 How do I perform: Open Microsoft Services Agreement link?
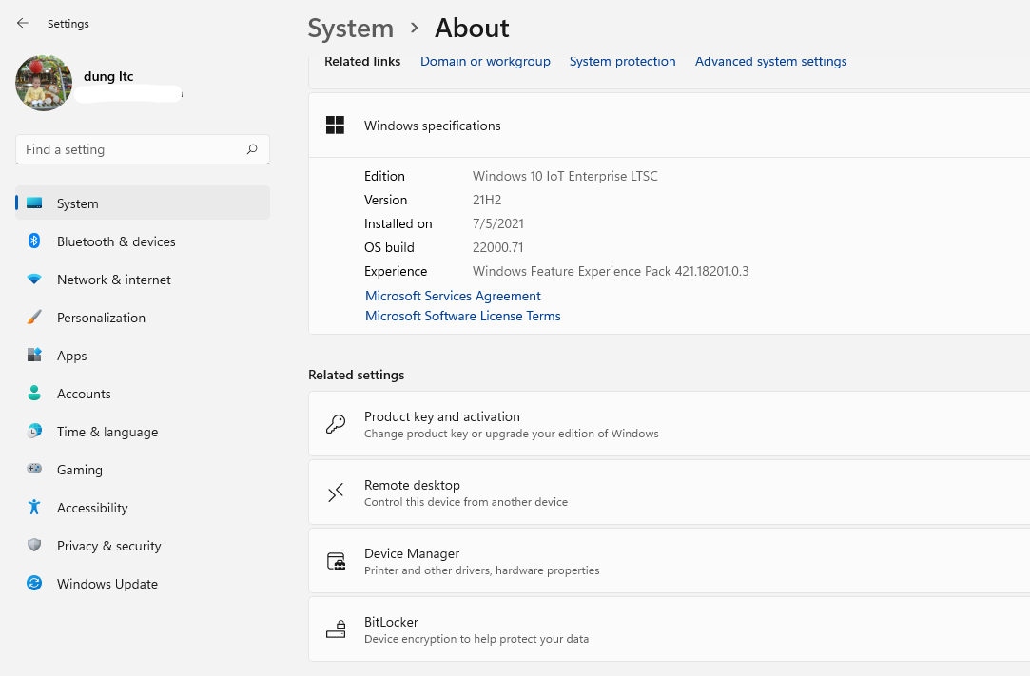pyautogui.click(x=453, y=296)
